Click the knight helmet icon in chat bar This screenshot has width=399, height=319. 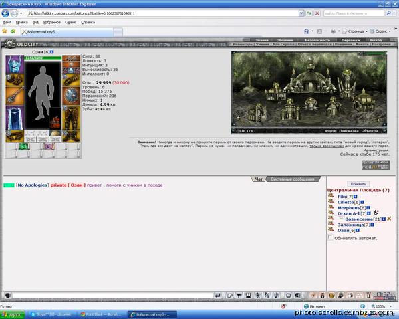297,296
